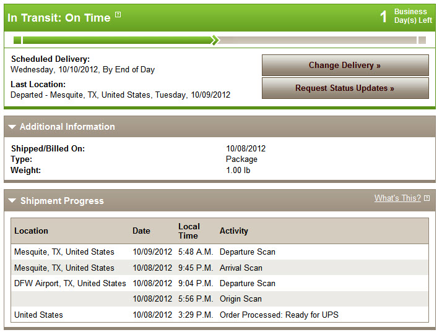The image size is (442, 335).
Task: Click the gray remaining part of the progress bar
Action: click(x=318, y=40)
